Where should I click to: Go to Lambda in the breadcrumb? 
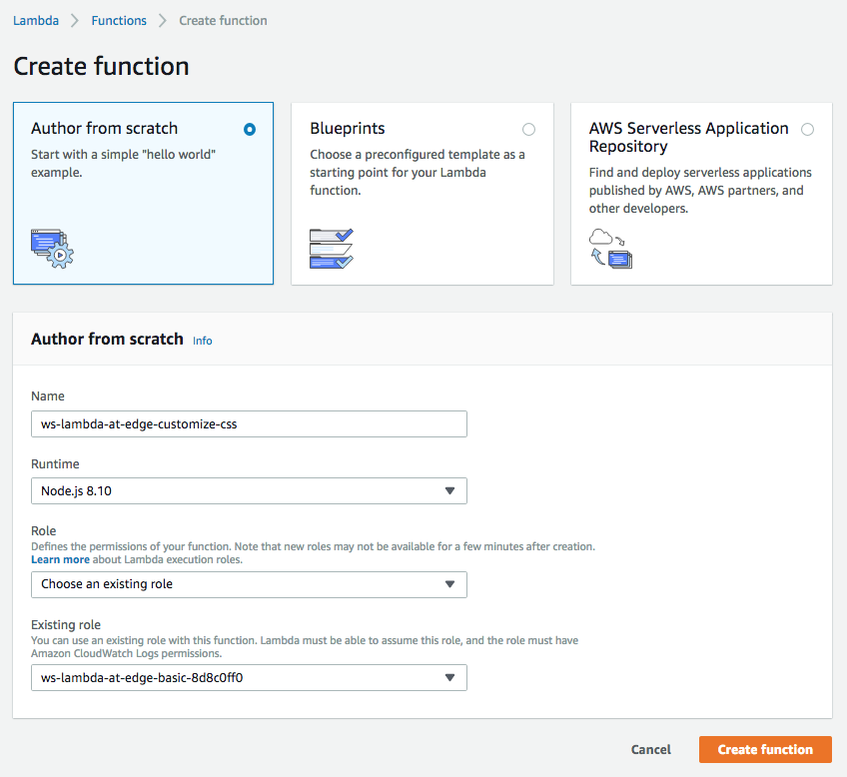point(36,21)
